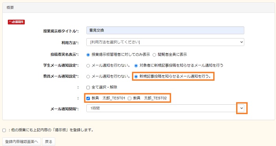This screenshot has height=146, width=276.
Task: Click the メール通知間隔 label
Action: pyautogui.click(x=64, y=109)
